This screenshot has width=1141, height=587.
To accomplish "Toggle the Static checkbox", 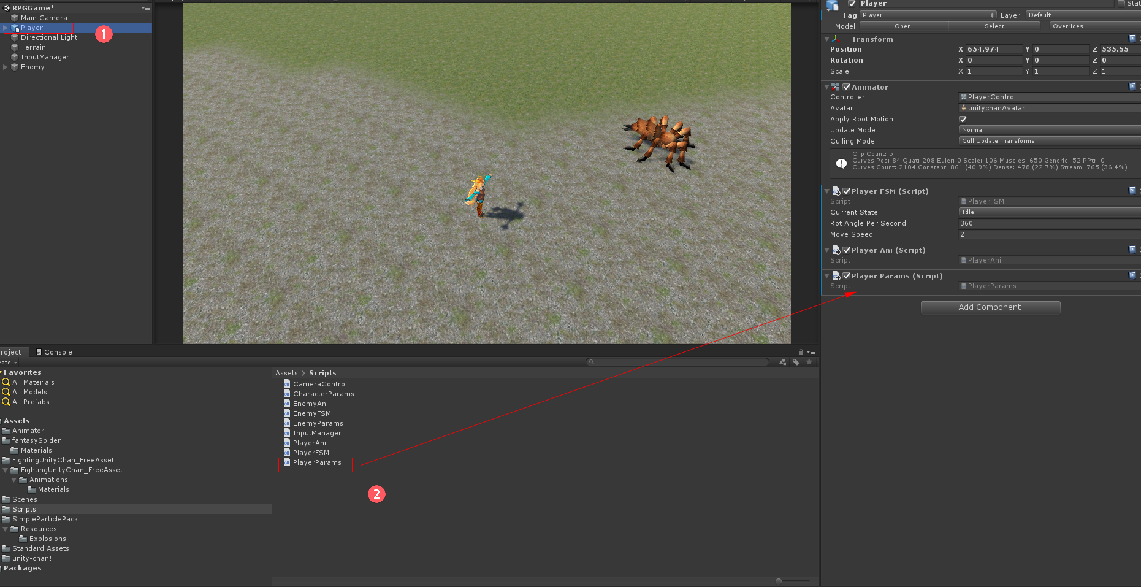I will pyautogui.click(x=1121, y=4).
